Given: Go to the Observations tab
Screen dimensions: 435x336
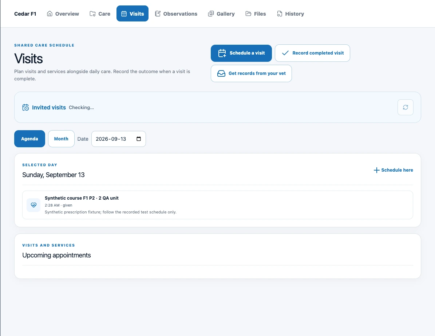Looking at the screenshot, I should [x=176, y=13].
